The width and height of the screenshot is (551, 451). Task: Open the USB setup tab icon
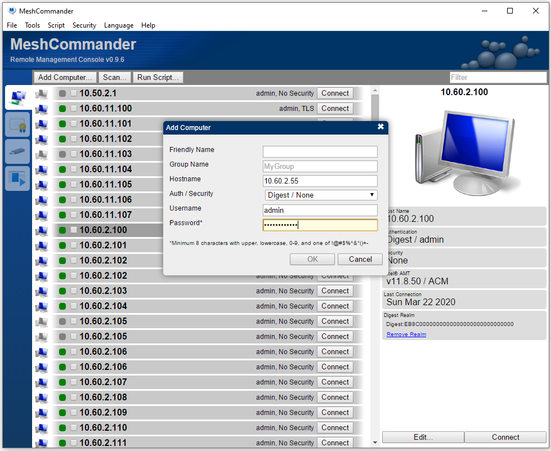point(17,151)
